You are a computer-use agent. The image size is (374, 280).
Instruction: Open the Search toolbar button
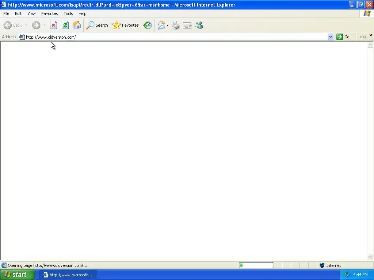[97, 25]
